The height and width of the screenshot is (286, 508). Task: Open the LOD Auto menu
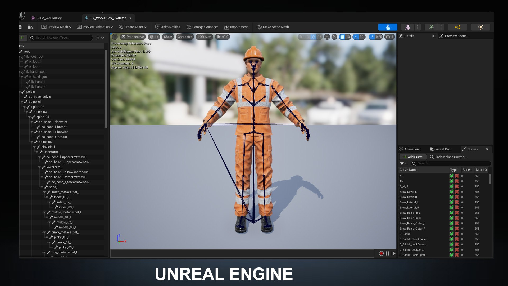(x=204, y=37)
